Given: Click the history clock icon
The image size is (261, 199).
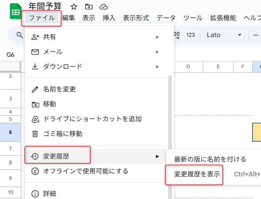Looking at the screenshot, I should coord(35,156).
